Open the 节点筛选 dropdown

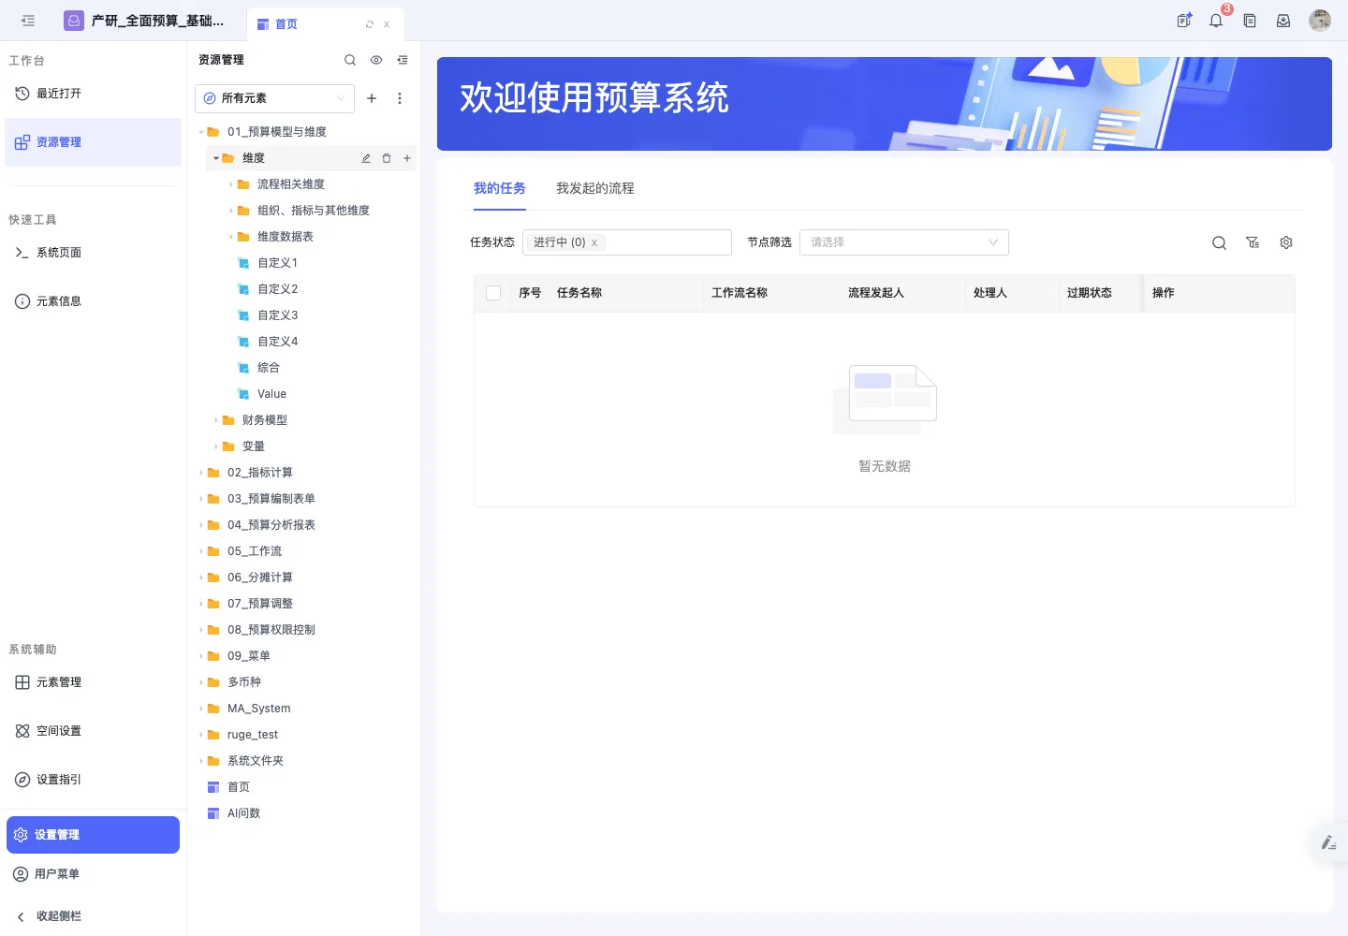click(x=904, y=242)
